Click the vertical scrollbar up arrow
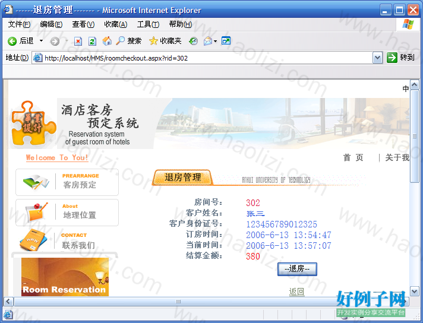Viewport: 423px width, 323px height. pyautogui.click(x=415, y=85)
